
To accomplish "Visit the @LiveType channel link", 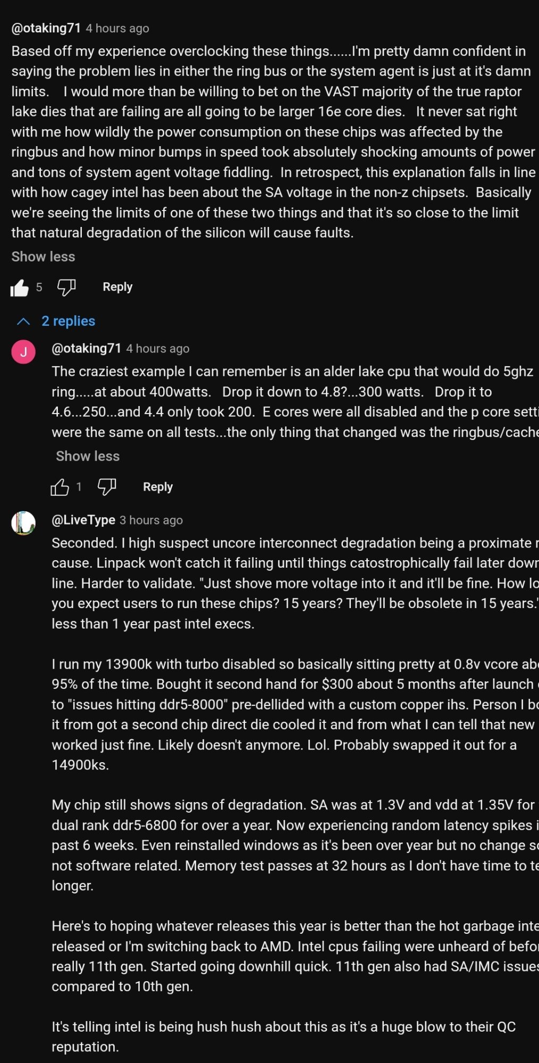I will click(x=83, y=520).
